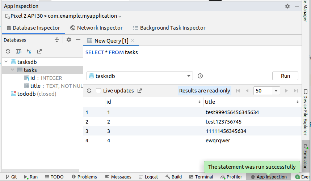Open new query tab icon in Databases toolbar
The height and width of the screenshot is (181, 311).
[18, 52]
